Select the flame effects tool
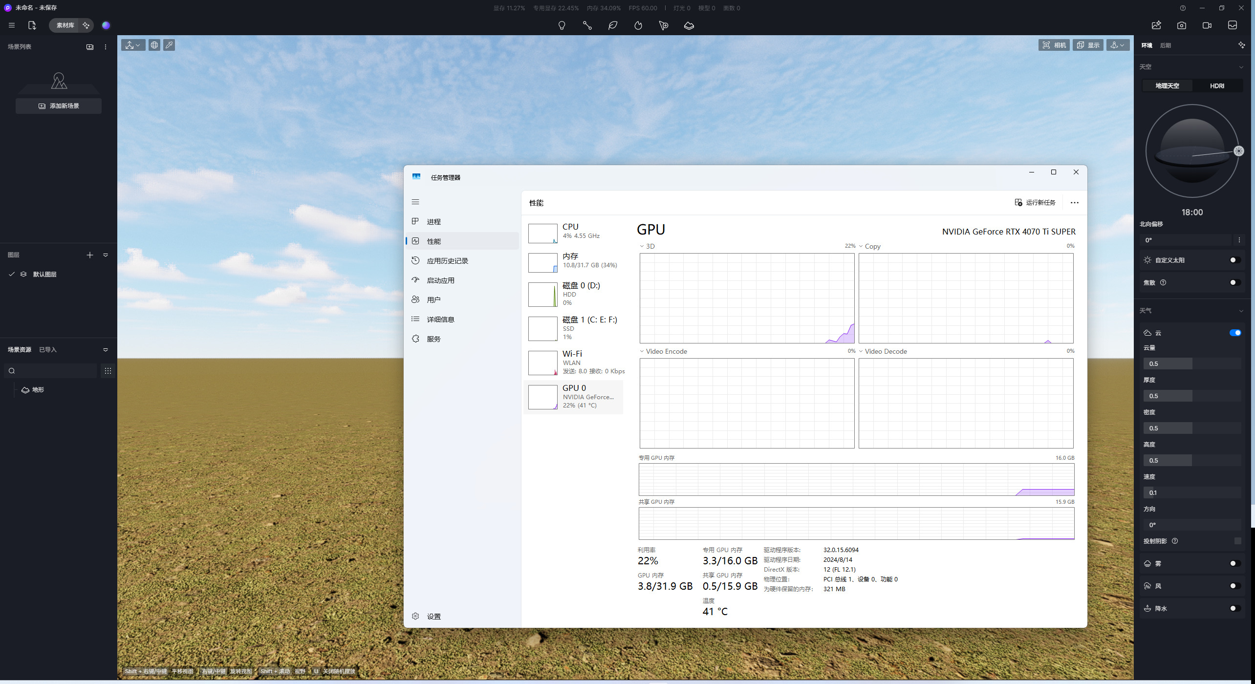1255x684 pixels. coord(638,25)
